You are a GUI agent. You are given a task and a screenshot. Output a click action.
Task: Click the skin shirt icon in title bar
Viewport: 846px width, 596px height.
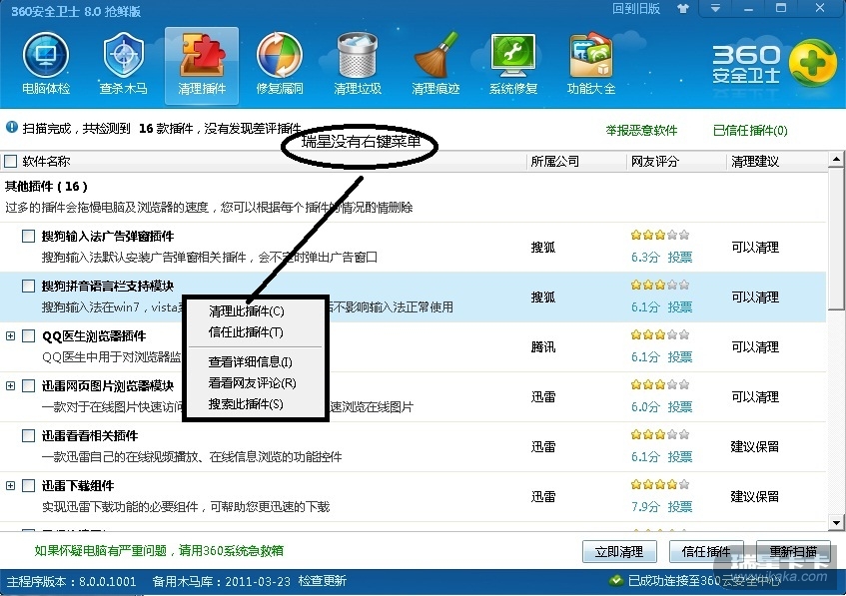coord(683,9)
